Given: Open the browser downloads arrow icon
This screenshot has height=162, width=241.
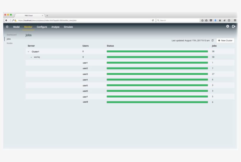Looking at the screenshot, I should [x=215, y=20].
